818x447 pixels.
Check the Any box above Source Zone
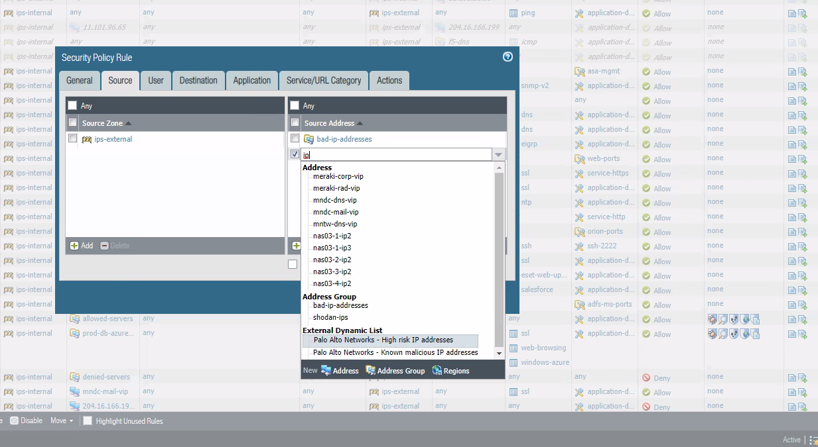pos(71,105)
